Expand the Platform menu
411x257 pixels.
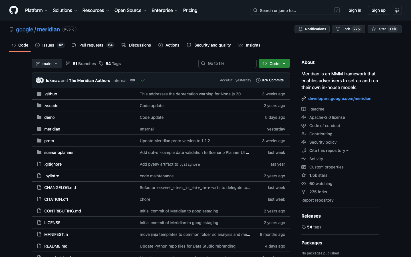coord(36,10)
